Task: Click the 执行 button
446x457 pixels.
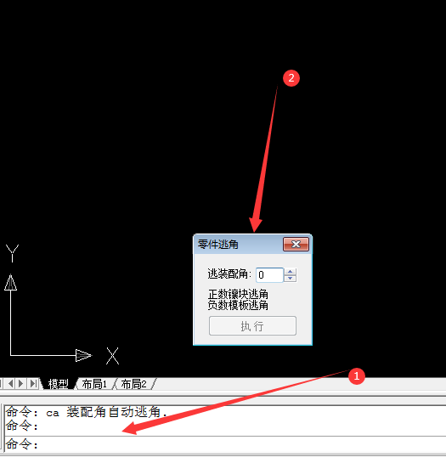Action: (252, 326)
